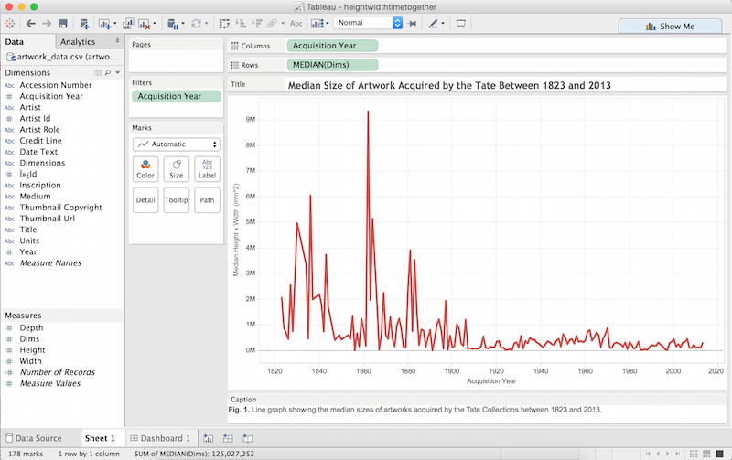Click the New Worksheet icon at bottom
This screenshot has width=732, height=460.
click(209, 438)
